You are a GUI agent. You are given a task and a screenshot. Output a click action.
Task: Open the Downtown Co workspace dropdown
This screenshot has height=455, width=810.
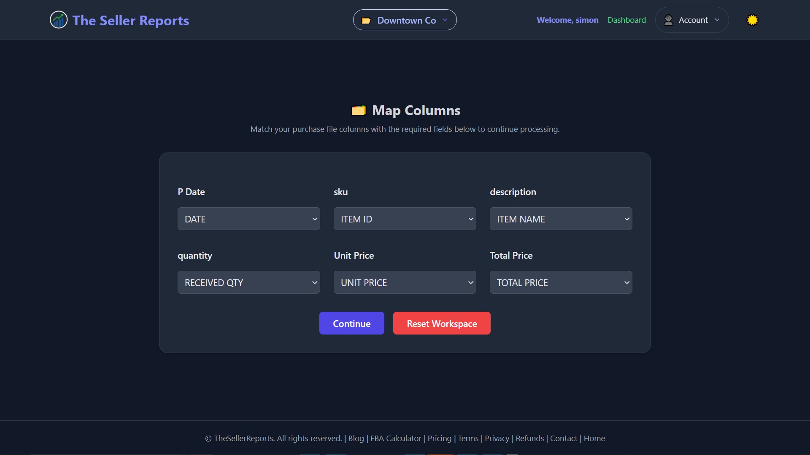click(x=405, y=20)
